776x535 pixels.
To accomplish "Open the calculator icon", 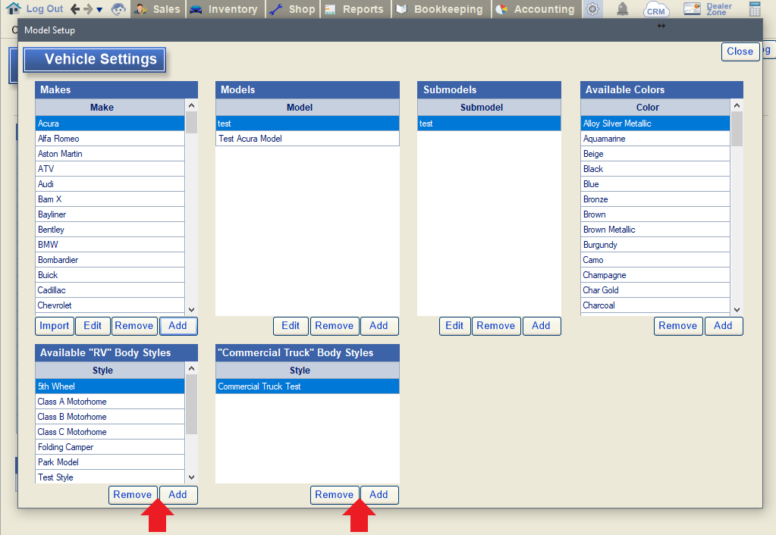I will [755, 9].
